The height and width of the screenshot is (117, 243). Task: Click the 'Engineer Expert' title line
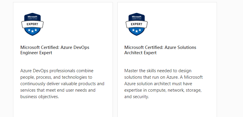click(36, 53)
